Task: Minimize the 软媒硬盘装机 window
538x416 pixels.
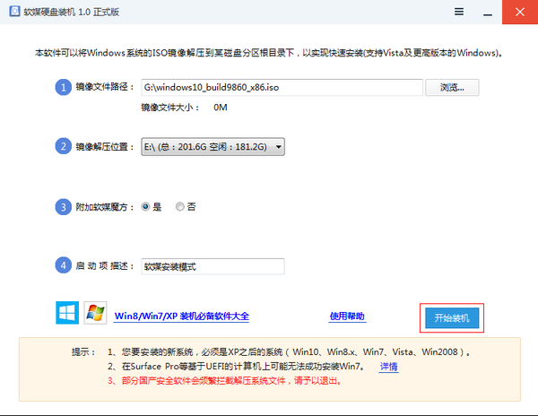Action: pos(490,12)
